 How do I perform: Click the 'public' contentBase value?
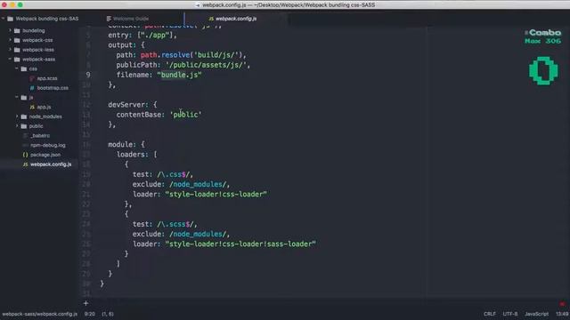(x=185, y=115)
